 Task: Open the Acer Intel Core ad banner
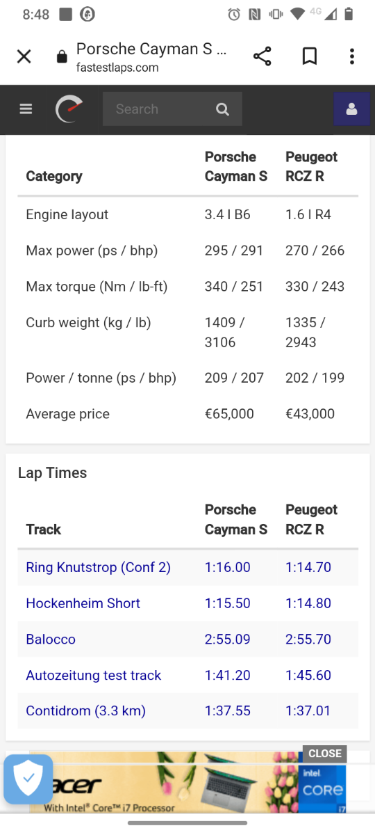187,782
